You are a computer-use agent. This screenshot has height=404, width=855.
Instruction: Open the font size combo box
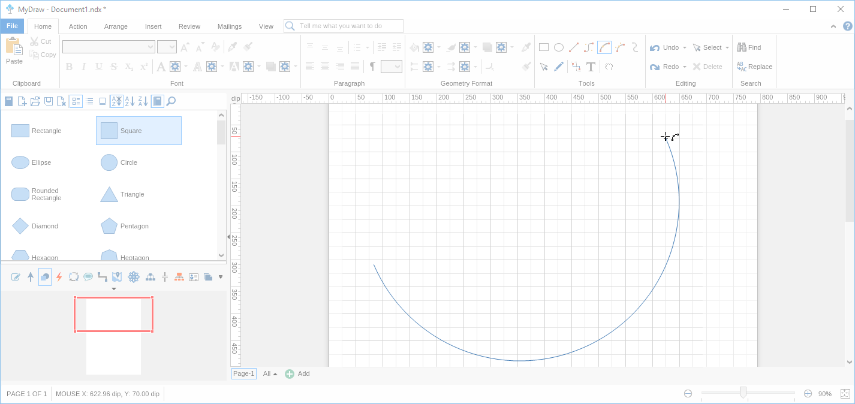(167, 47)
